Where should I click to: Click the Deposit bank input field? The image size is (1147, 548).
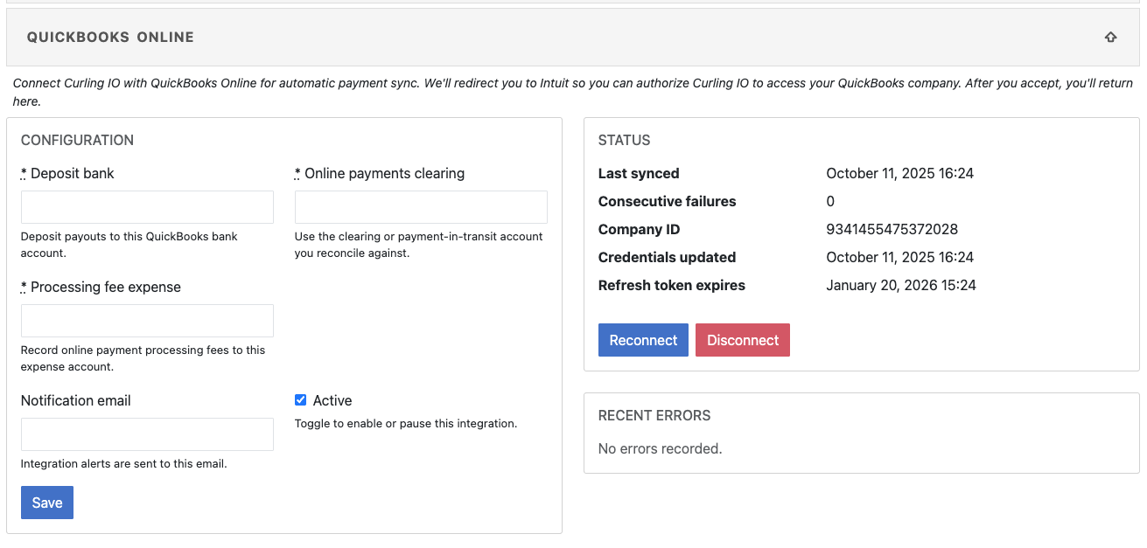[x=147, y=207]
